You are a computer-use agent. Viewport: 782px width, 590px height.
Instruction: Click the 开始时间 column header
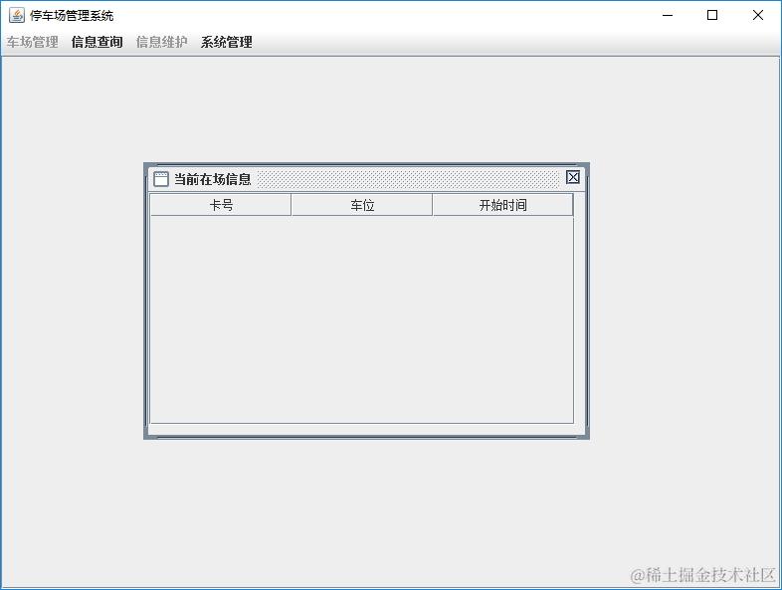coord(502,205)
